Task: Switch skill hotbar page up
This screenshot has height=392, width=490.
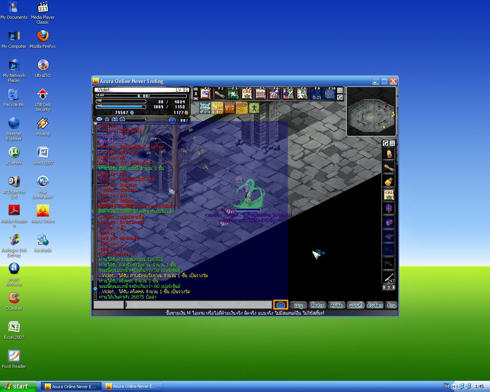Action: (196, 89)
